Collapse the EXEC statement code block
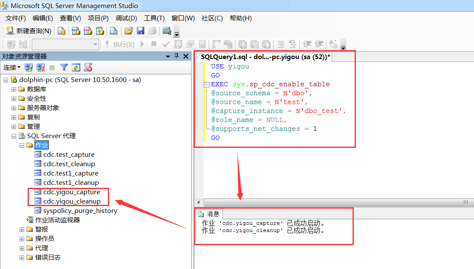 pos(207,84)
